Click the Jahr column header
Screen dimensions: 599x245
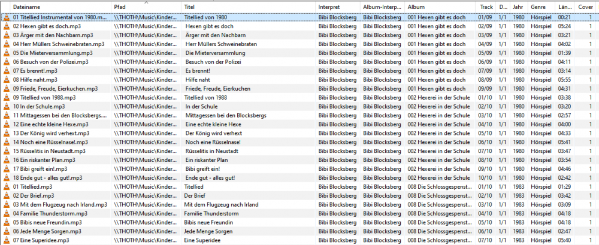(519, 7)
